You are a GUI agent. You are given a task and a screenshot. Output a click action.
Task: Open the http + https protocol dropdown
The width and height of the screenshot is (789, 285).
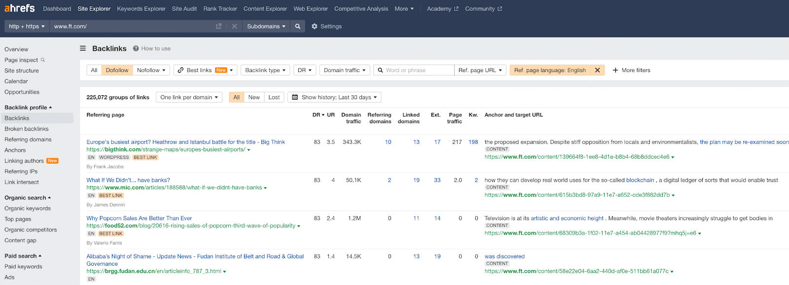27,27
